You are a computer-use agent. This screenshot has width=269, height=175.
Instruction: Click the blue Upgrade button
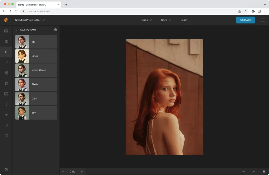[x=245, y=20]
